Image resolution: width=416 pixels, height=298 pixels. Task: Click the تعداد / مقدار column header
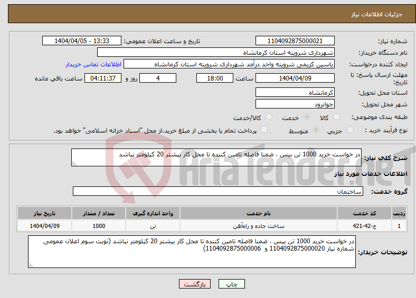pos(99,213)
